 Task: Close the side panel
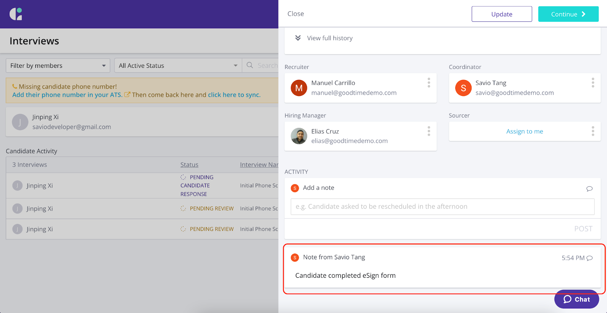click(x=296, y=14)
